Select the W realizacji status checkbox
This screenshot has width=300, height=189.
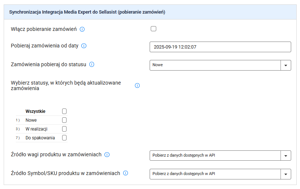(x=64, y=129)
